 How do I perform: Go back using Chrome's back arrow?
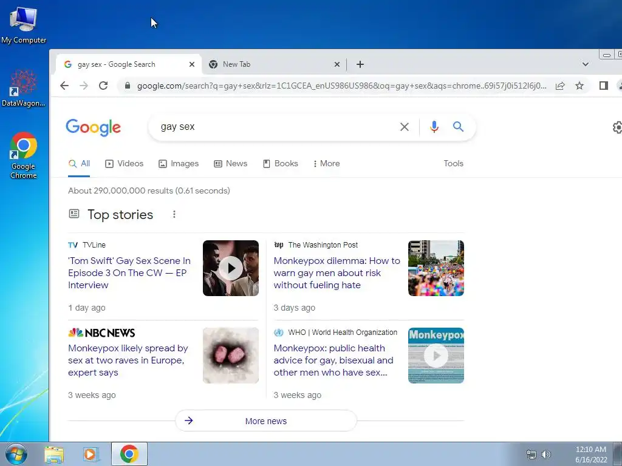coord(64,86)
